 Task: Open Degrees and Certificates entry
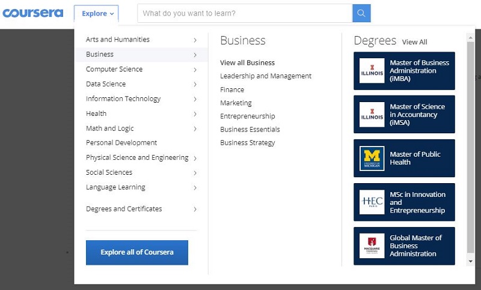pos(124,209)
